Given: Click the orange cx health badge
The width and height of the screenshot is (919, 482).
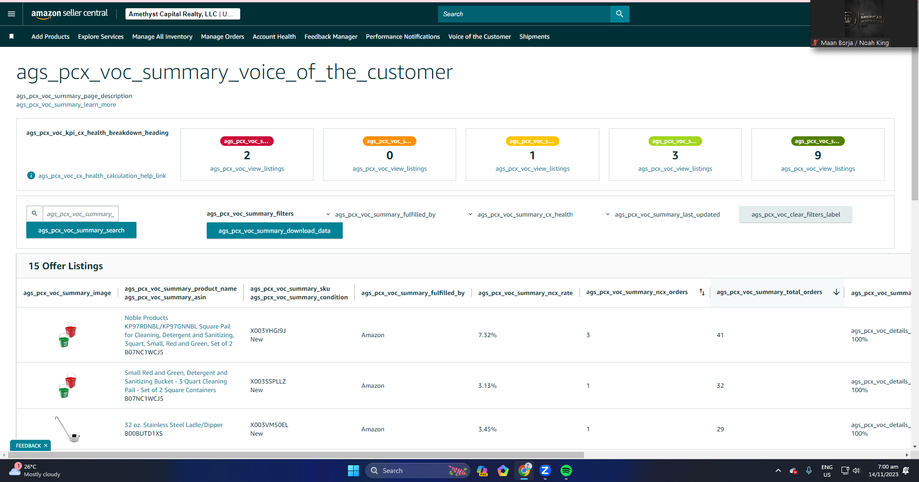Looking at the screenshot, I should pos(390,141).
